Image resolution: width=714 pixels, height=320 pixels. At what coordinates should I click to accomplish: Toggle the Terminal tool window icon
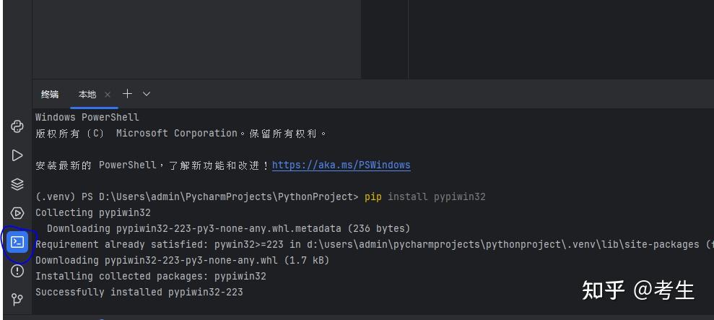click(x=17, y=242)
